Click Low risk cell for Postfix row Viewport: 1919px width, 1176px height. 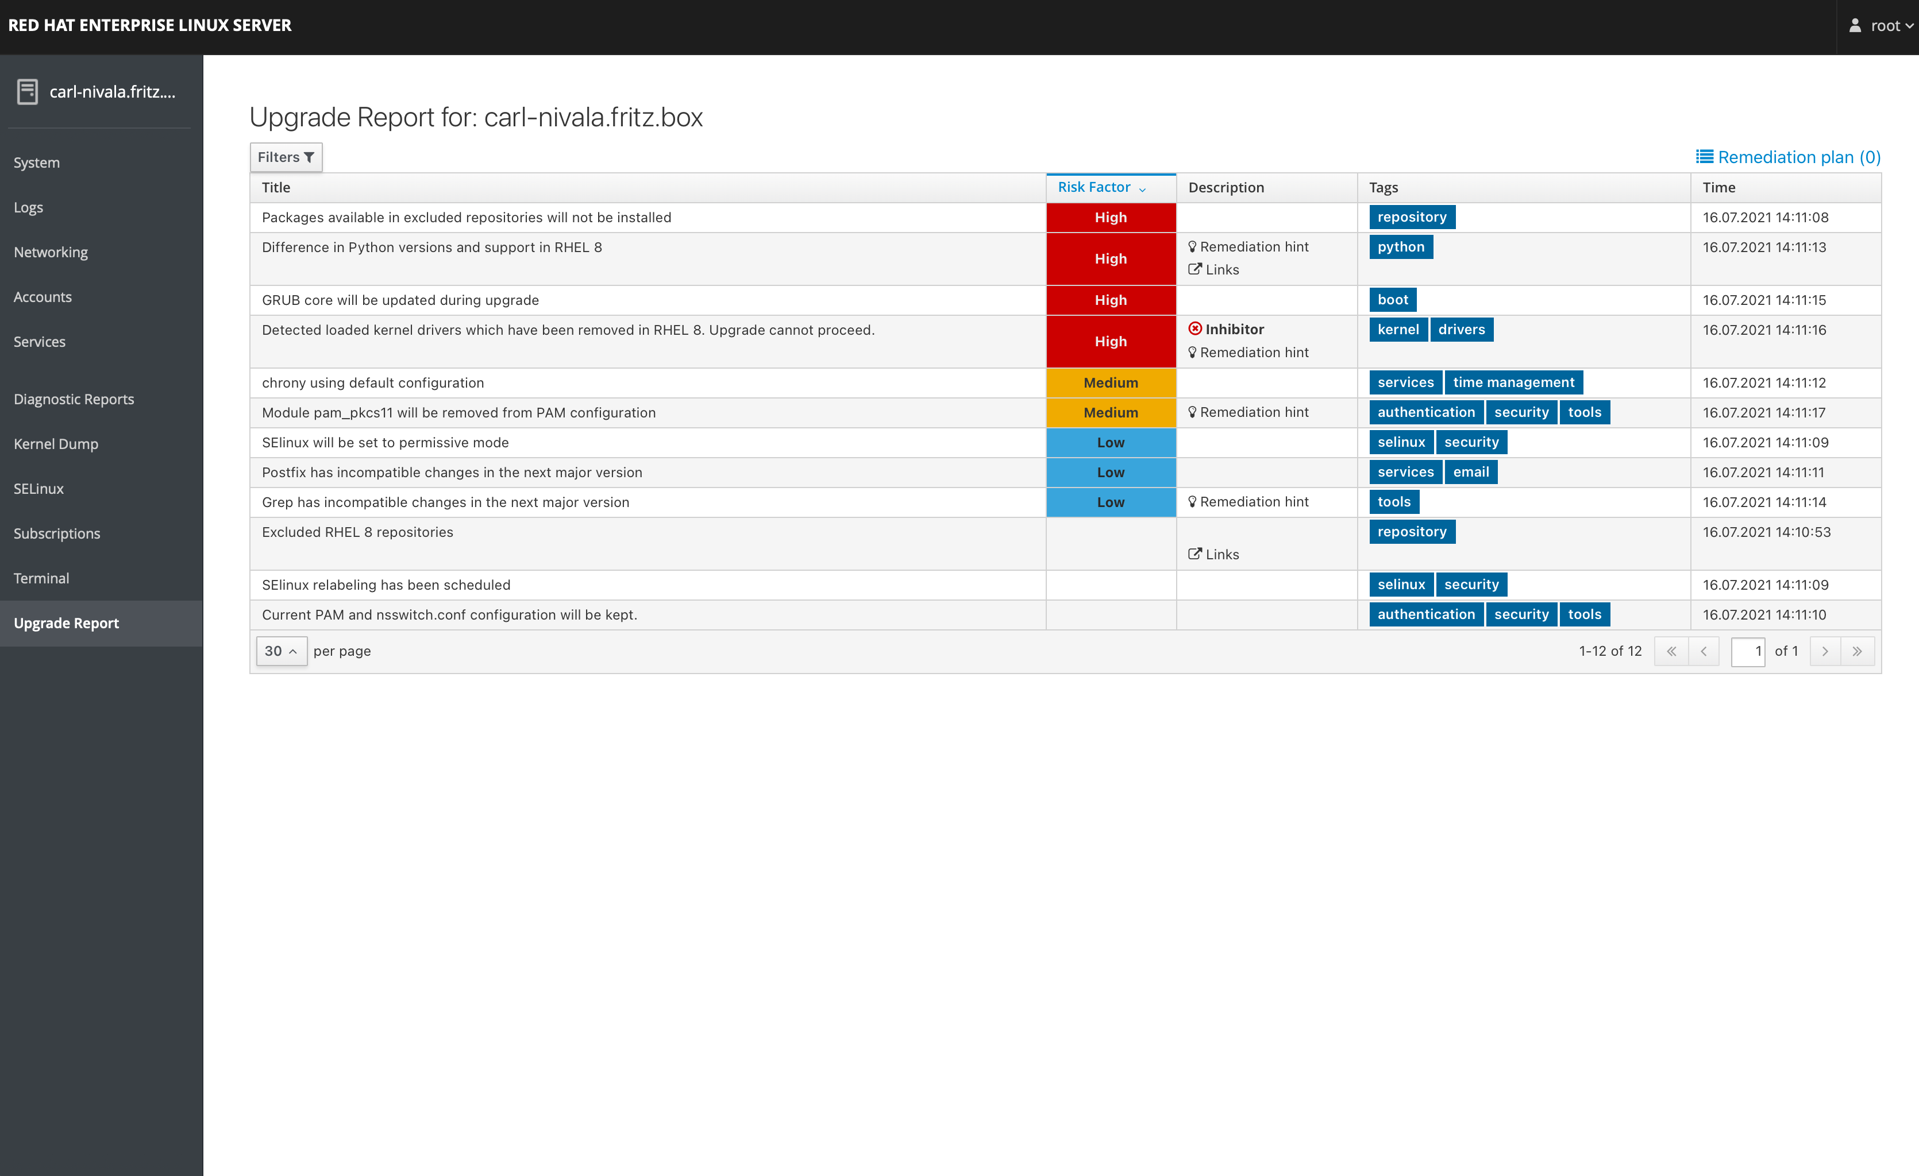coord(1111,473)
